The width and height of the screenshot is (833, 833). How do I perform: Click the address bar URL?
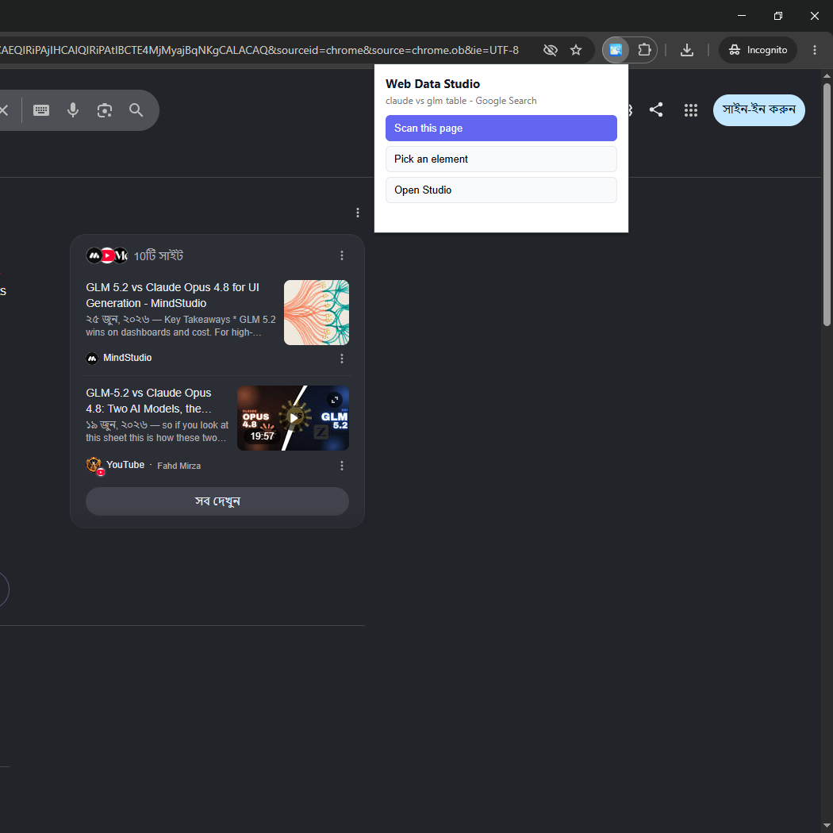[x=260, y=50]
